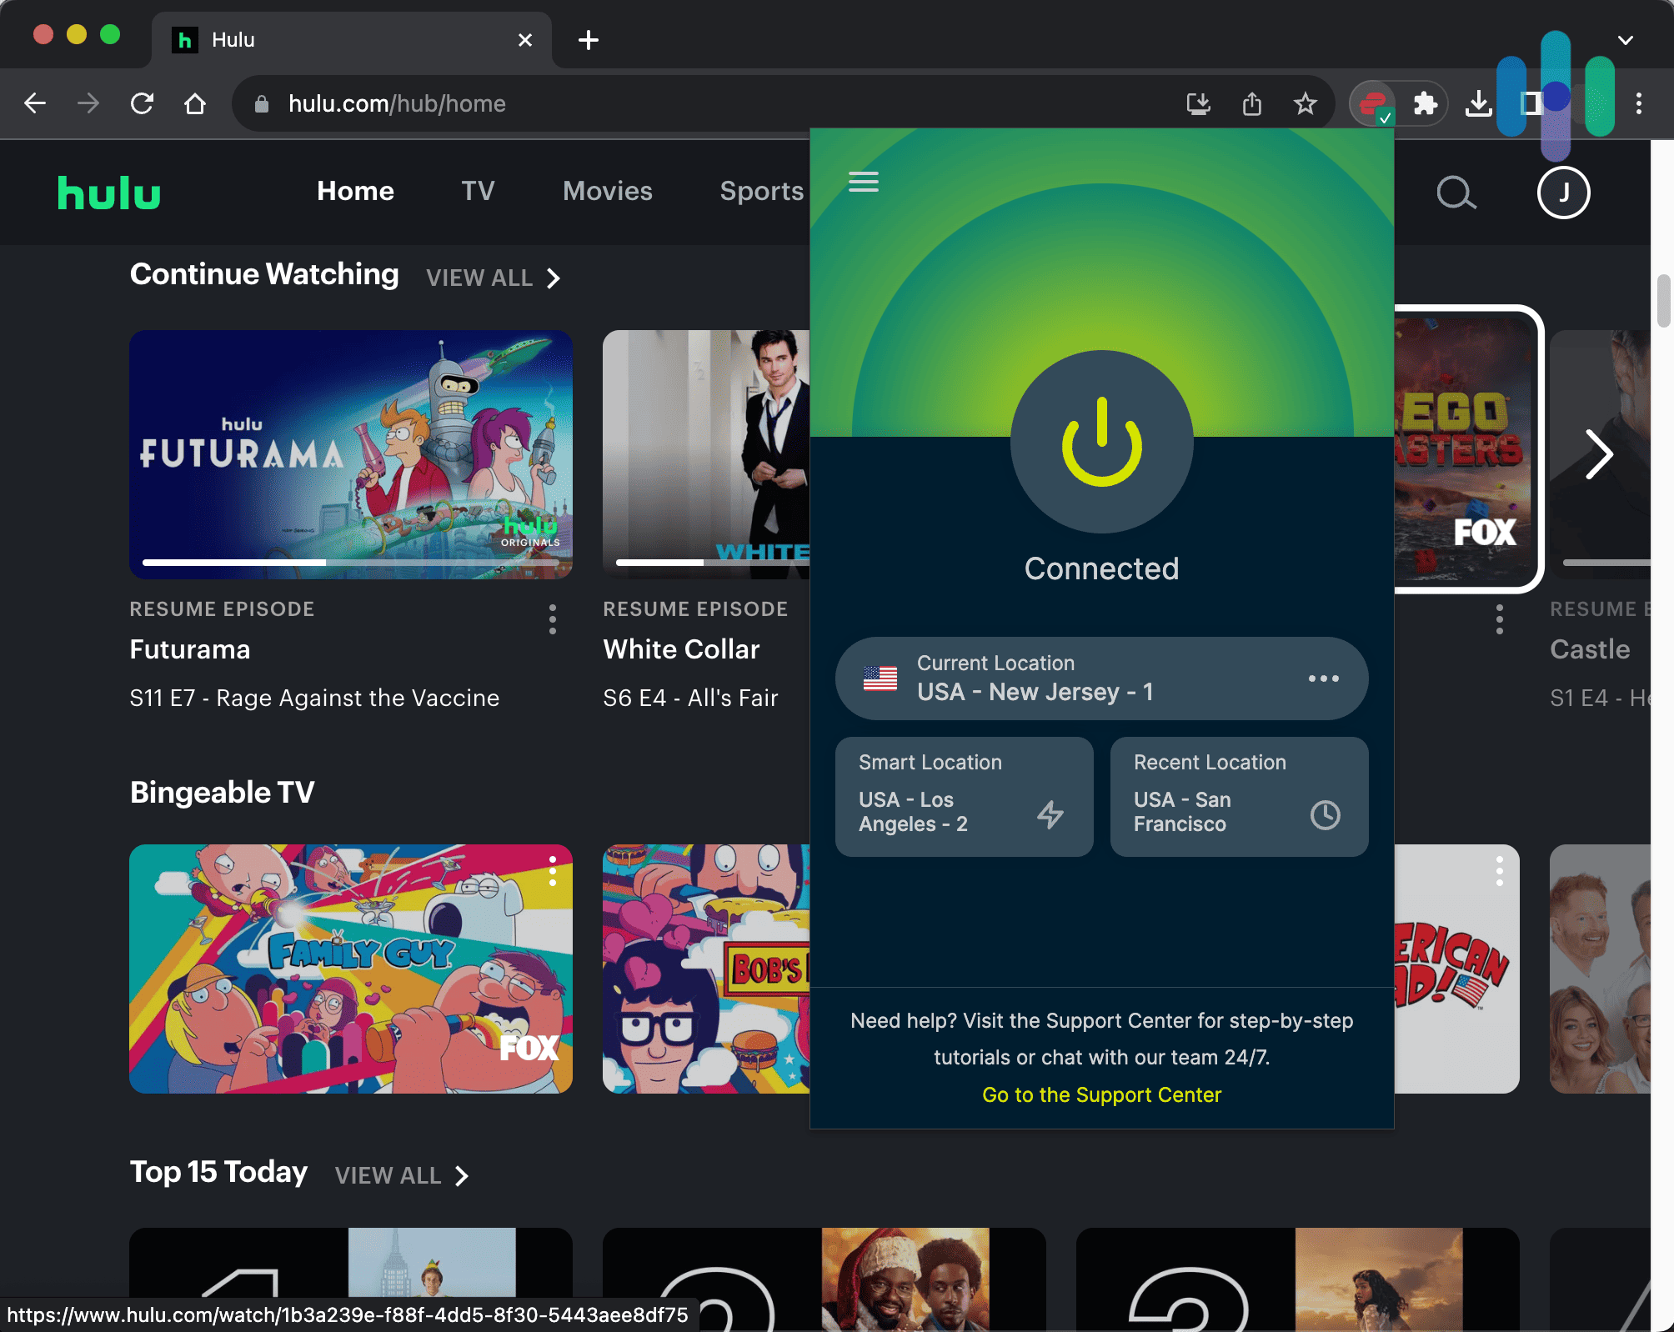The width and height of the screenshot is (1674, 1332).
Task: Toggle the VPN power button to disconnect
Action: click(x=1101, y=443)
